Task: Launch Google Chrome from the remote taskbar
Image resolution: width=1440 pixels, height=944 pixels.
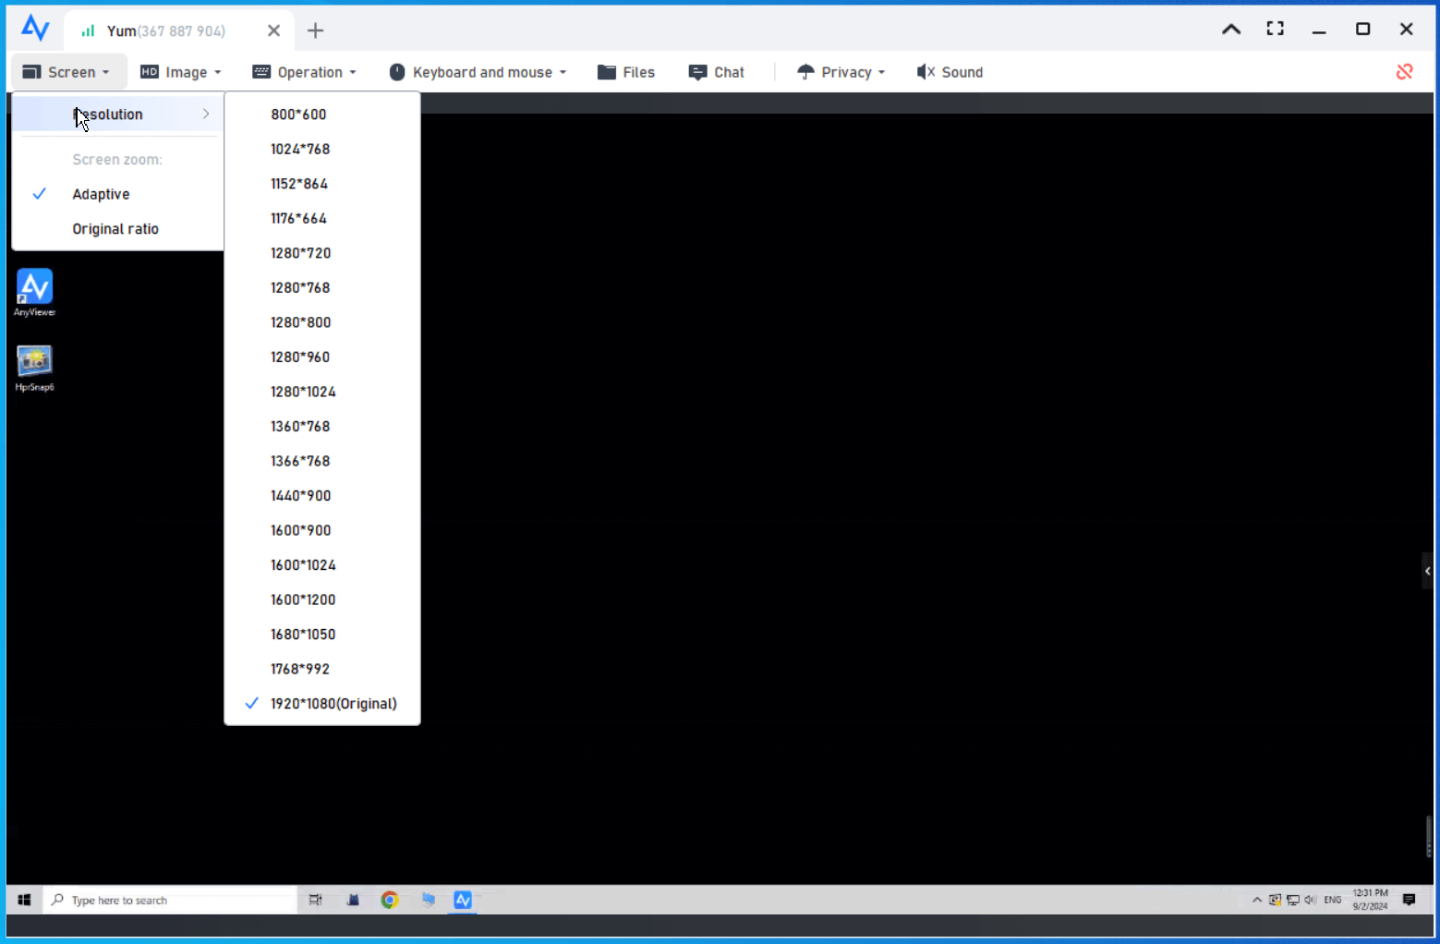Action: 390,900
